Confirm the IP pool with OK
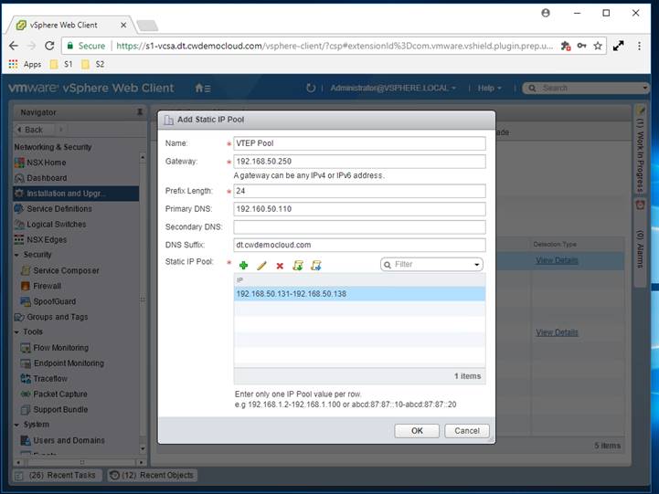Viewport: 659px width, 494px height. 417,431
